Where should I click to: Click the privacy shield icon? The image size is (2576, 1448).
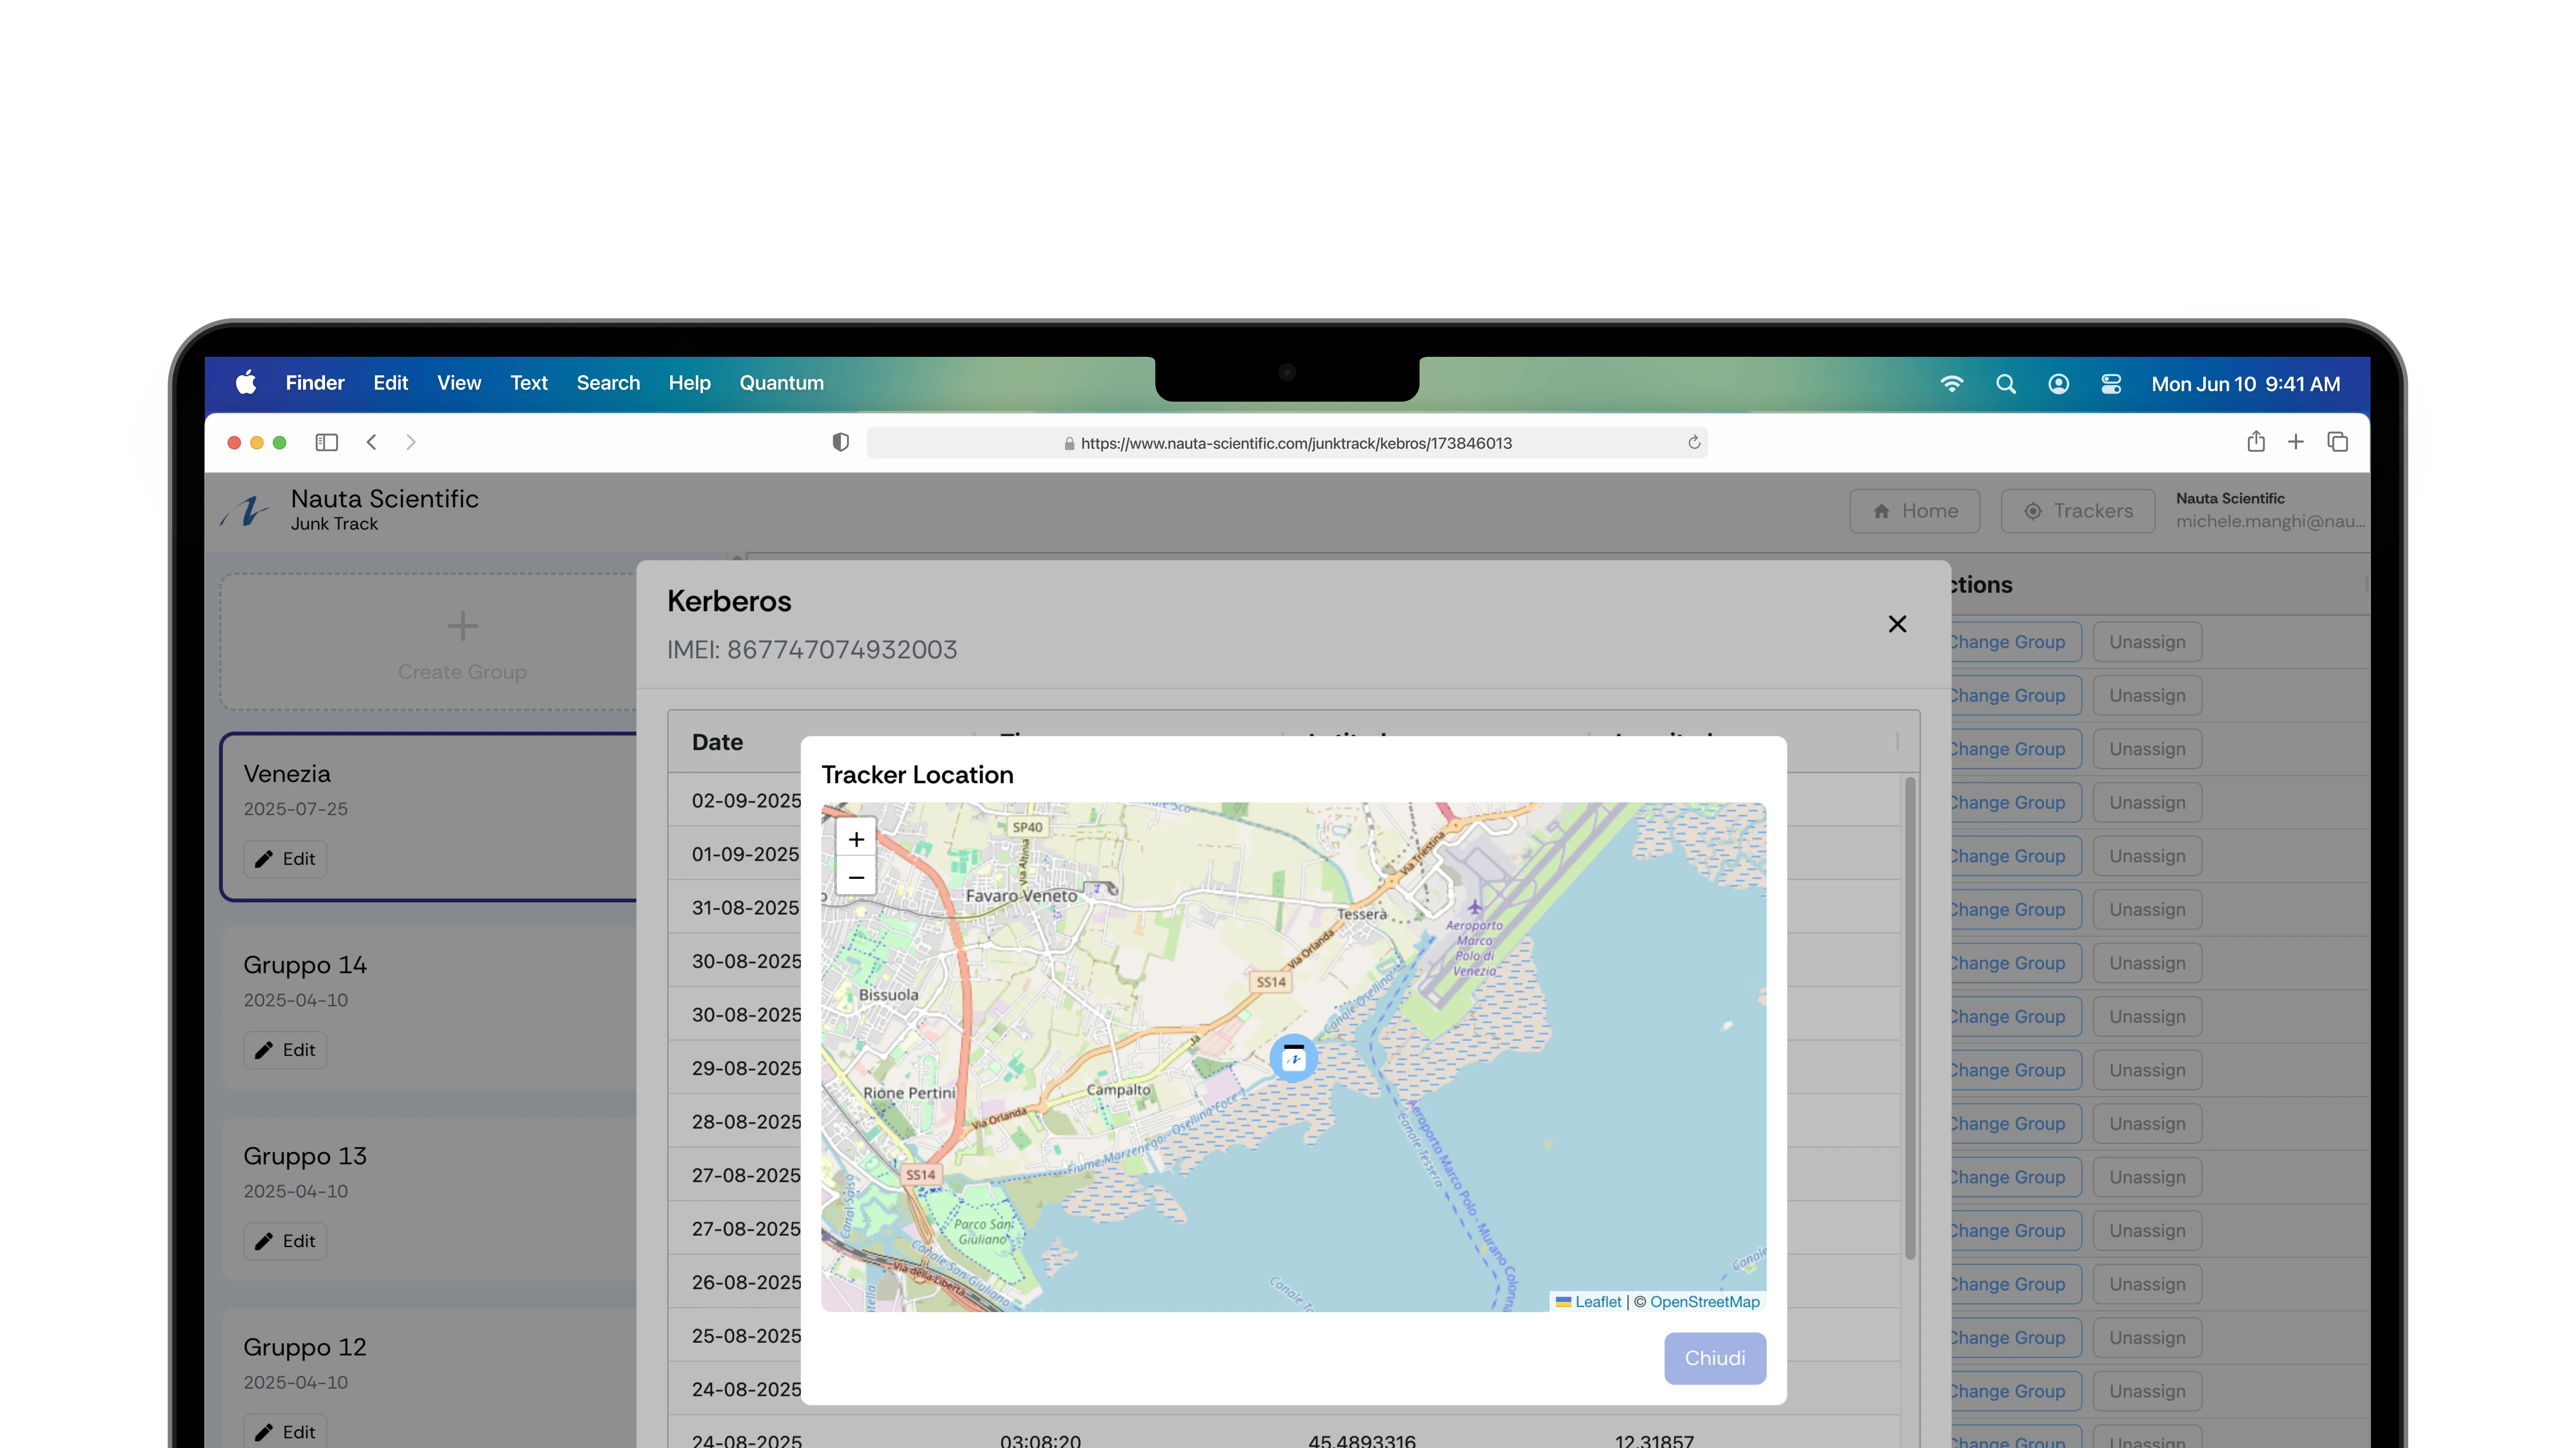point(840,442)
